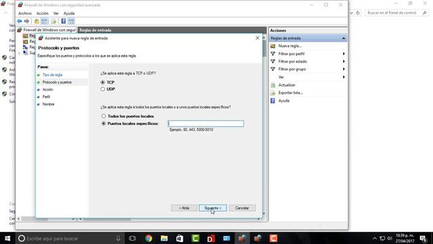The height and width of the screenshot is (244, 433).
Task: Click the Firewall de Windows root node icon
Action: (x=20, y=30)
